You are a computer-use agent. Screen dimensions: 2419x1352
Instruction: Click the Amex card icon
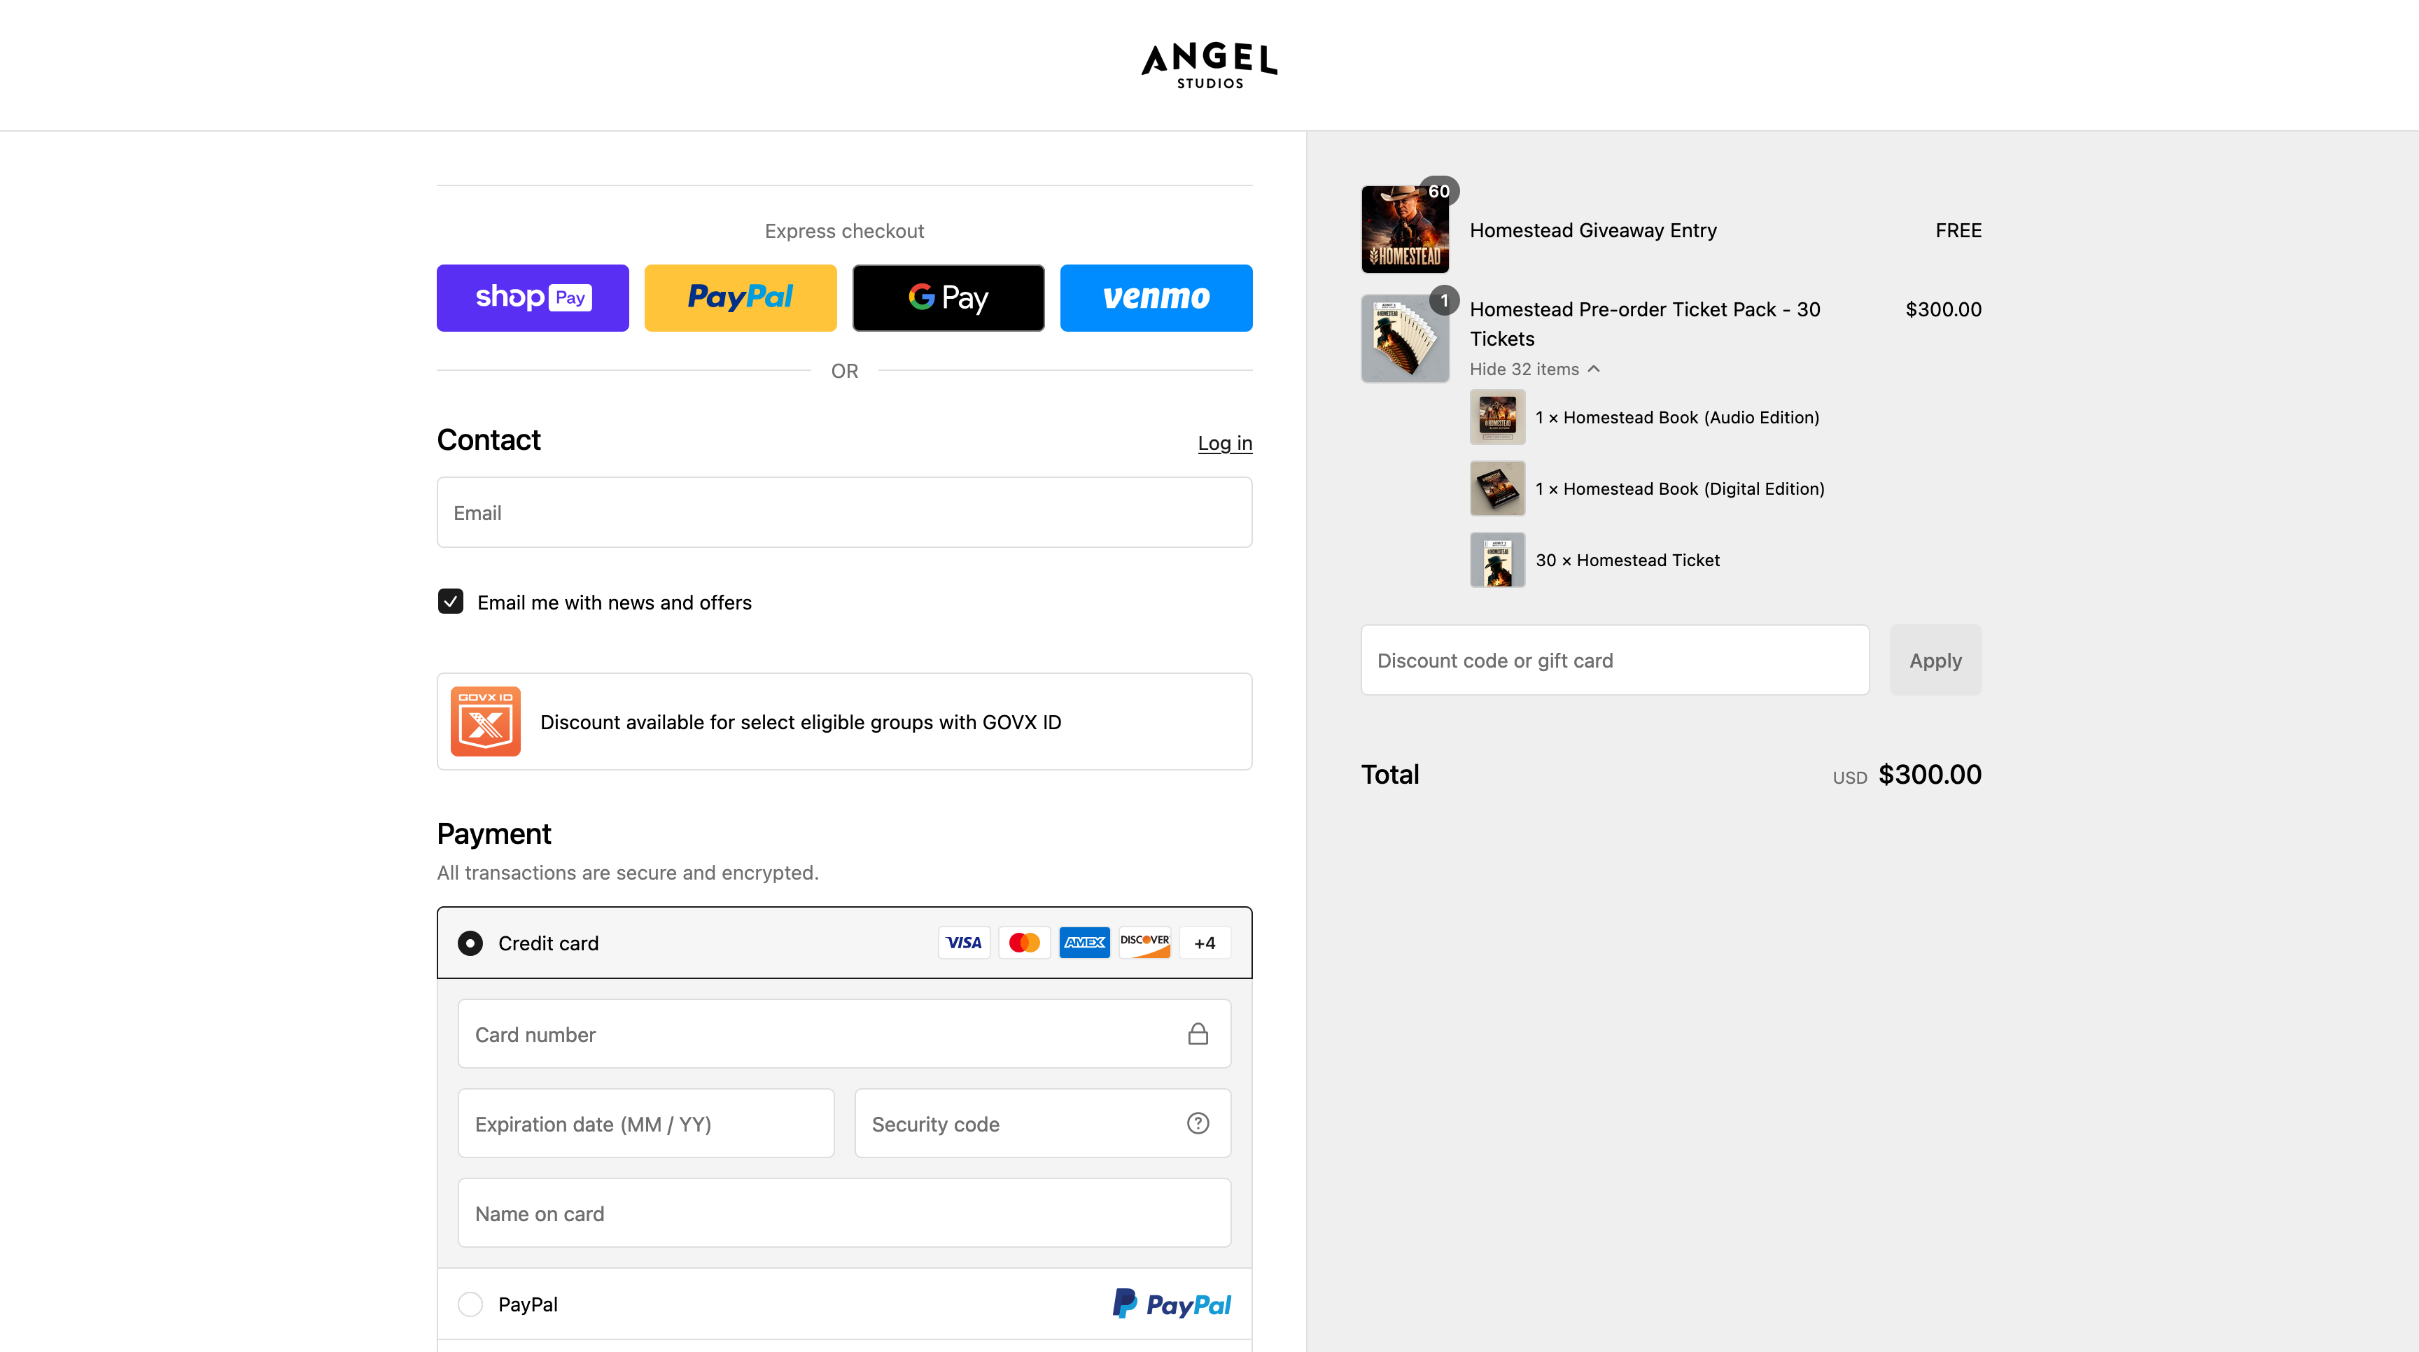pos(1085,943)
